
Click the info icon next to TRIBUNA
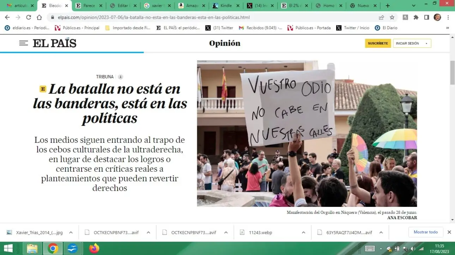pos(120,77)
